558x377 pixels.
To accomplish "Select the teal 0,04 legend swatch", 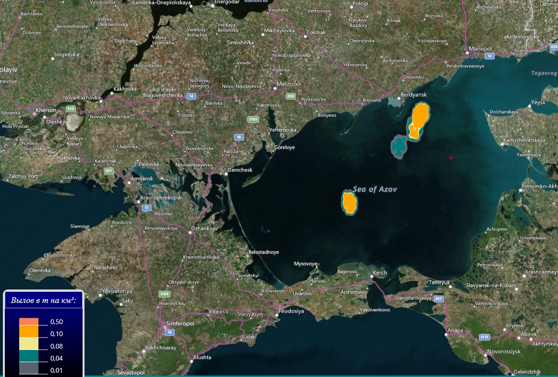I will tap(28, 356).
